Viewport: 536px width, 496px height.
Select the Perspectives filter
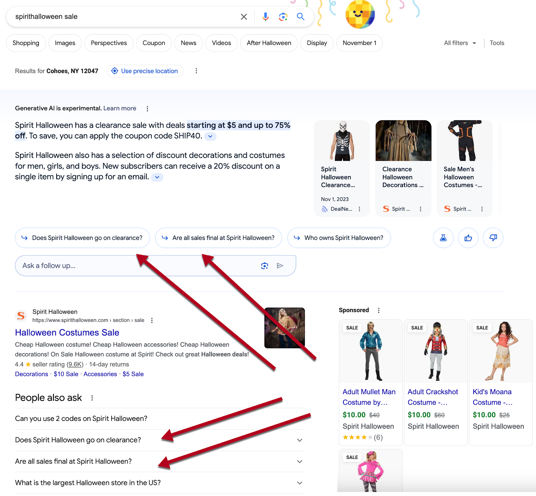click(109, 43)
